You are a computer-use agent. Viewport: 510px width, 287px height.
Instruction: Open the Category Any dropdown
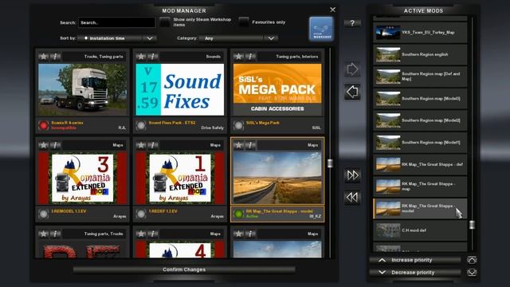238,38
